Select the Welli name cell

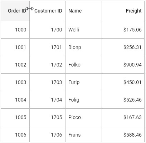click(x=83, y=30)
